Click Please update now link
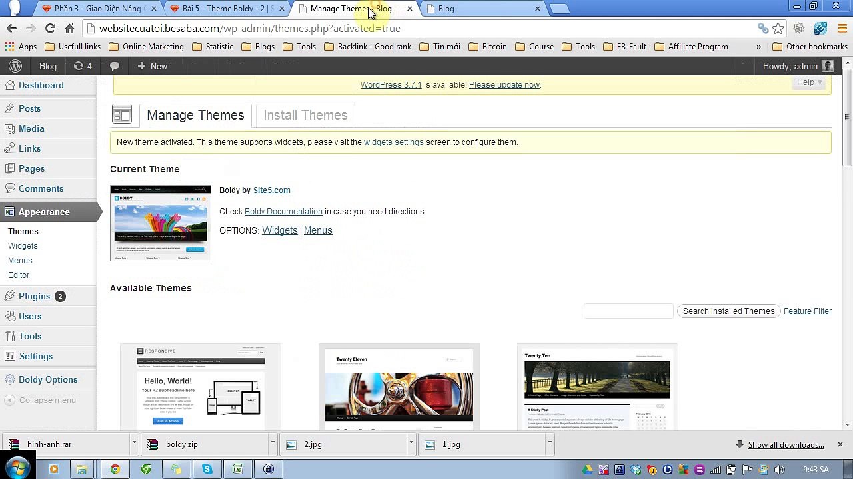 tap(504, 85)
